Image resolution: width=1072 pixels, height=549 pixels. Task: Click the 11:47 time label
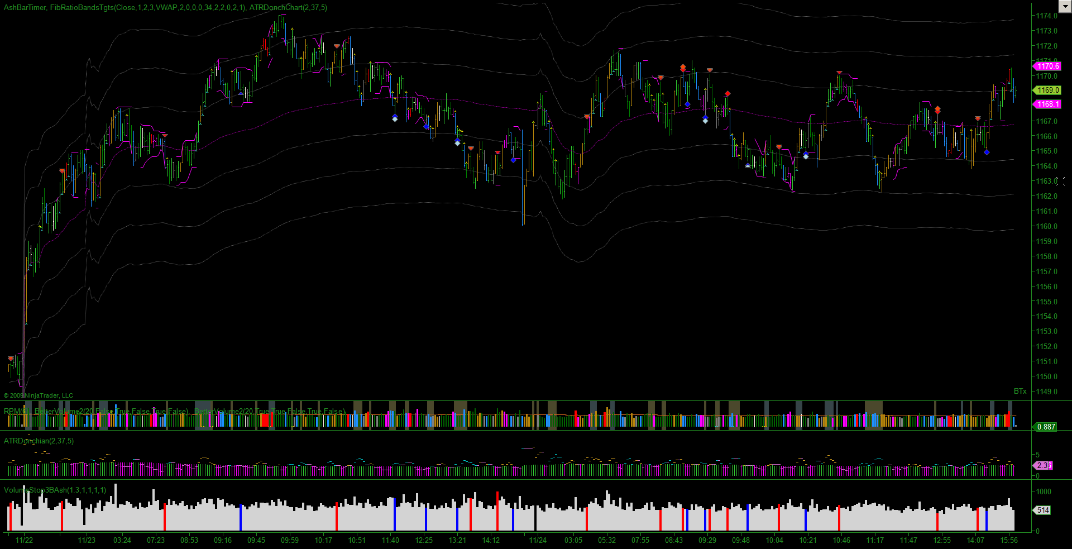[x=908, y=540]
